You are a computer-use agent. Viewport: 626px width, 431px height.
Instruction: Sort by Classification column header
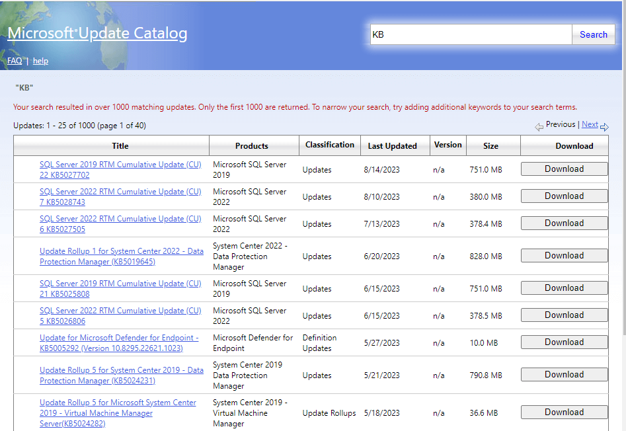point(330,145)
